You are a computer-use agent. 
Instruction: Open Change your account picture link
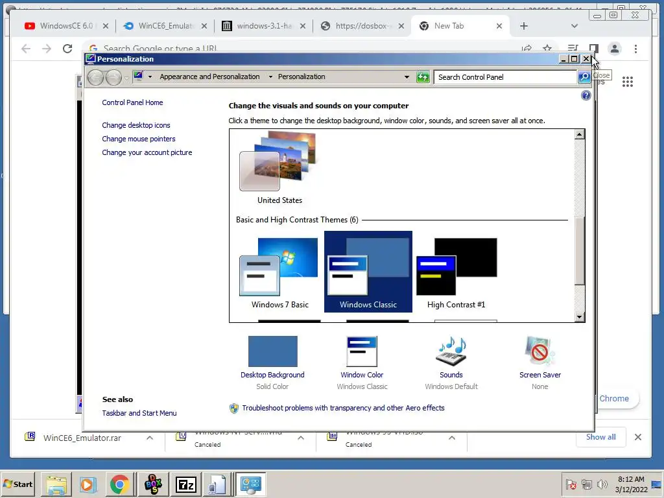point(147,152)
